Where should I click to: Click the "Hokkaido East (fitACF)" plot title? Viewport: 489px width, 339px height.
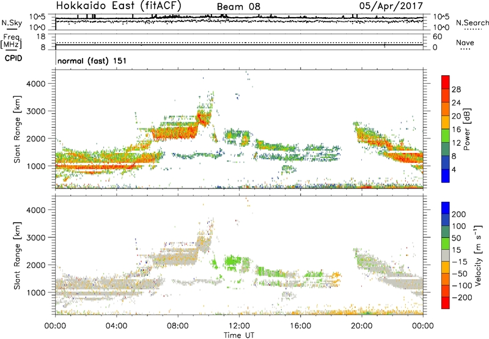[x=119, y=6]
